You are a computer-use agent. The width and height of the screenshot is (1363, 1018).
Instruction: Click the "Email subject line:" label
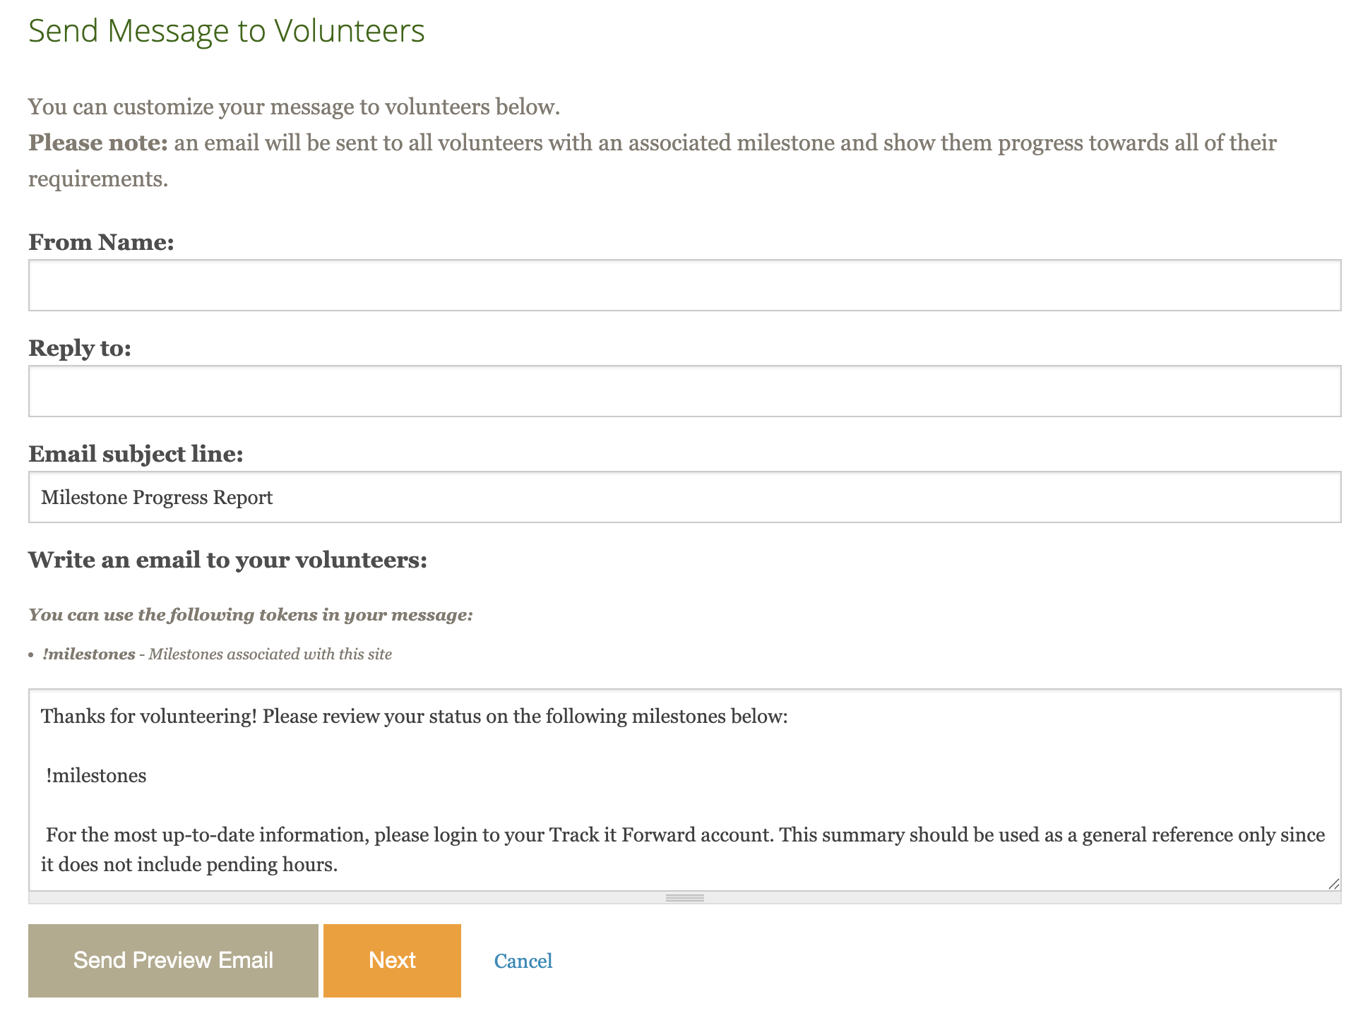click(136, 454)
